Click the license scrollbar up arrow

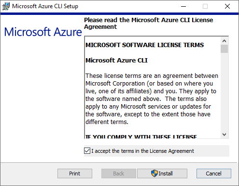224,41
